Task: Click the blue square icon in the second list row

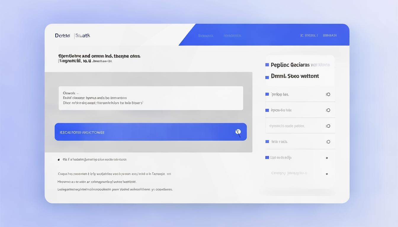Action: [x=267, y=110]
